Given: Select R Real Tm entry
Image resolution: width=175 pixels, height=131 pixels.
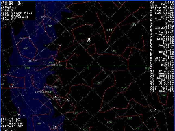Looking at the screenshot, I should click(x=162, y=52).
